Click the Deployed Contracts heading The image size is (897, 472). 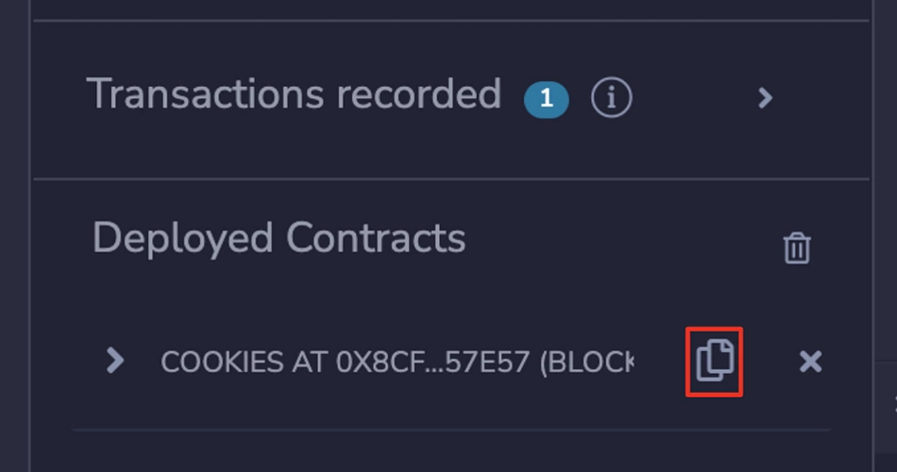tap(279, 238)
